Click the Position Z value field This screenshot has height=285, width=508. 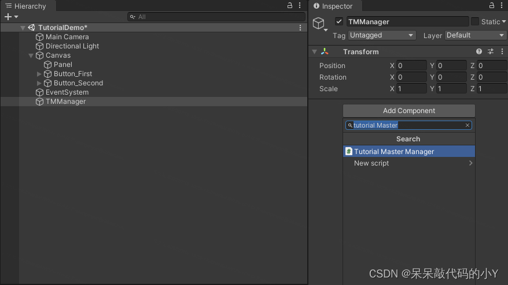click(492, 66)
